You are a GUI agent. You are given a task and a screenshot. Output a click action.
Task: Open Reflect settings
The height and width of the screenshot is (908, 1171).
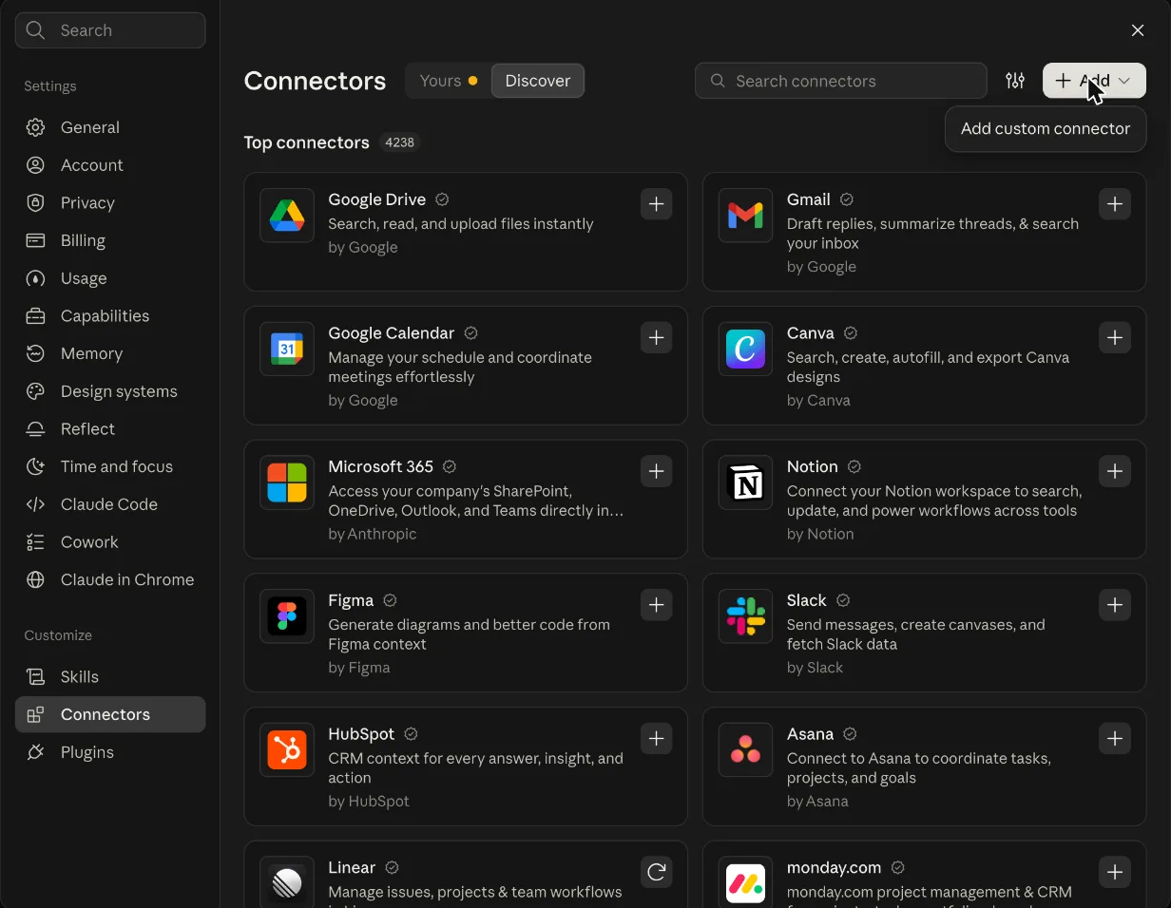tap(110, 428)
